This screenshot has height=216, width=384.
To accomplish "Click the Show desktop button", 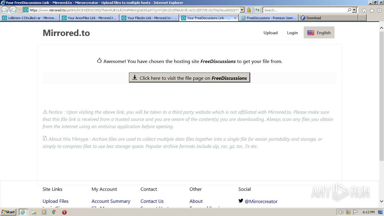I will click(381, 212).
